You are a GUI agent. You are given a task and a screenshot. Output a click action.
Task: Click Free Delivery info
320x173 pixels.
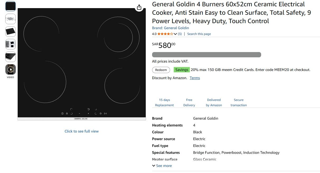coord(189,103)
